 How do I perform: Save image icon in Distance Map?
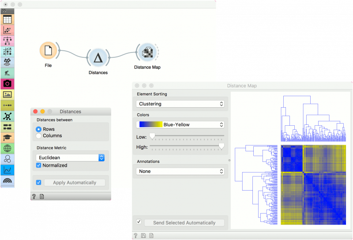(143, 236)
